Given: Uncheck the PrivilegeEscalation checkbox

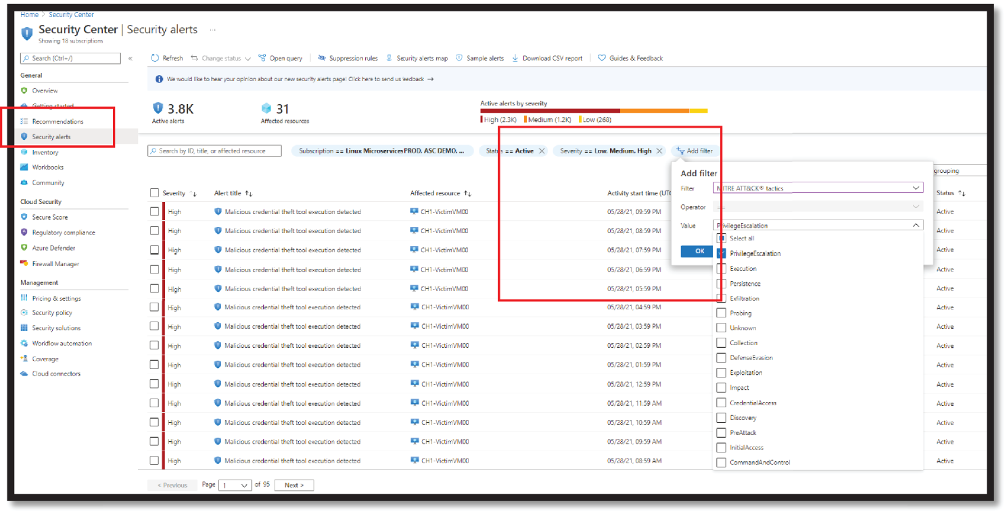Looking at the screenshot, I should click(722, 253).
